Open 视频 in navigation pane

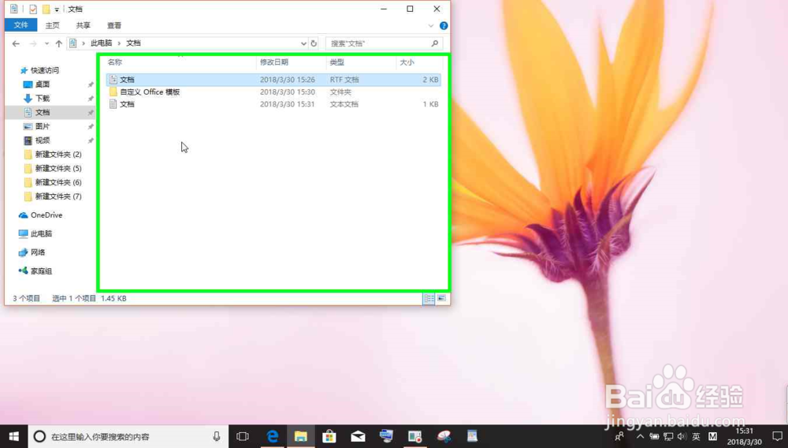tap(43, 140)
